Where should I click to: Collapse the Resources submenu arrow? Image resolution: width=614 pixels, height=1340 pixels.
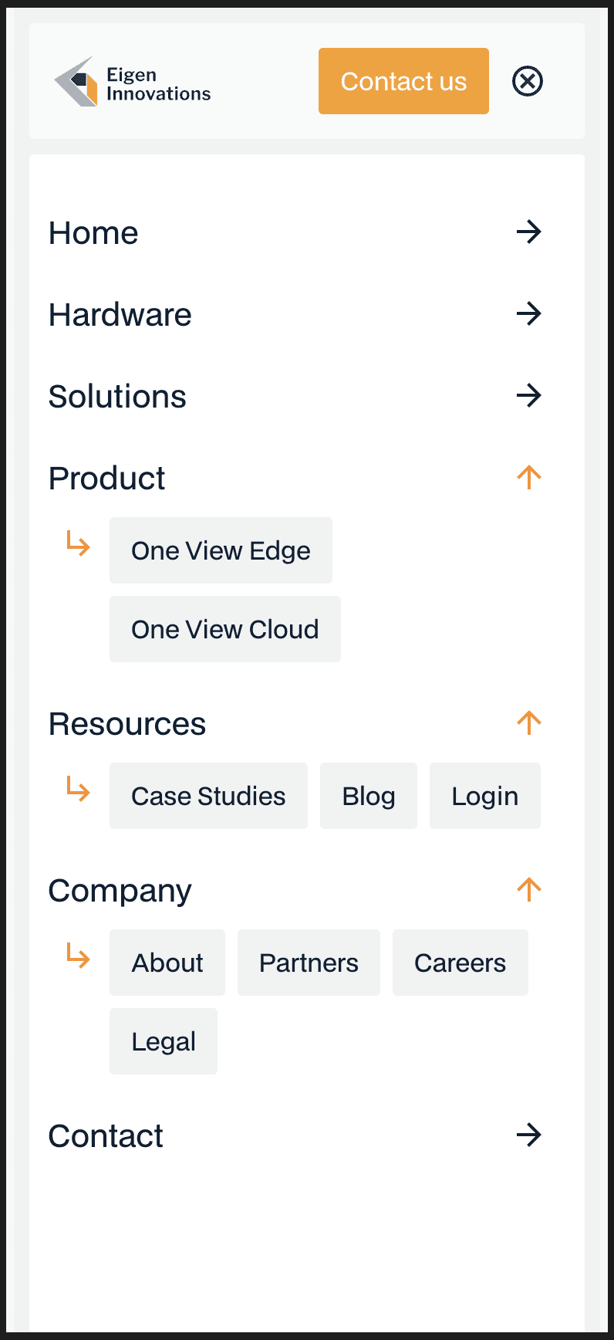coord(528,722)
